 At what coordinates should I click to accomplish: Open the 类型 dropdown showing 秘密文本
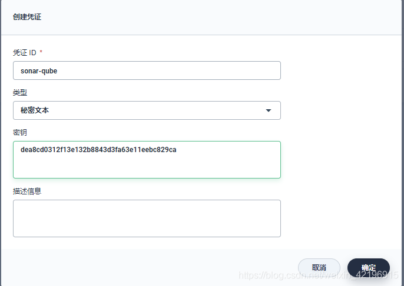pyautogui.click(x=147, y=110)
